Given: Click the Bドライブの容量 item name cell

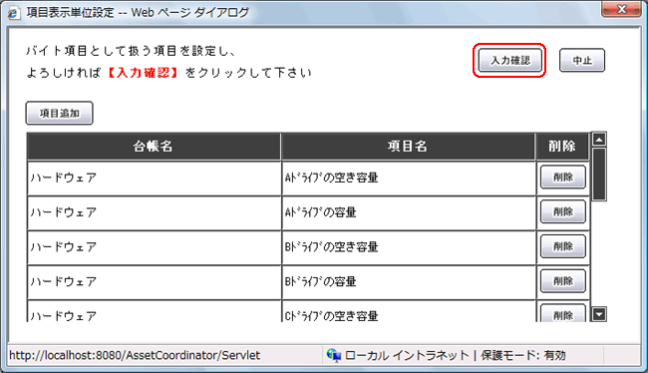Looking at the screenshot, I should [409, 282].
